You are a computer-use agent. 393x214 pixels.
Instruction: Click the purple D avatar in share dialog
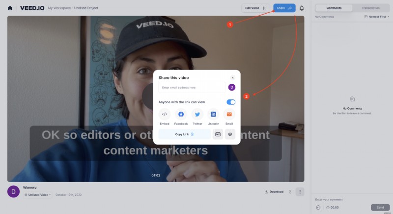(232, 87)
